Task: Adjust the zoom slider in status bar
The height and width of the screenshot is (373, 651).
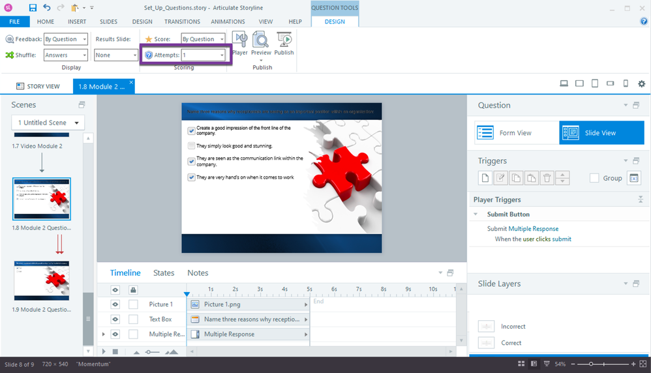Action: point(591,364)
